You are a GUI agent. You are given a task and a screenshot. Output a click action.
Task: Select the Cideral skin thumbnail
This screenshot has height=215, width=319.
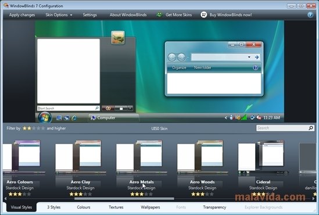coord(263,157)
